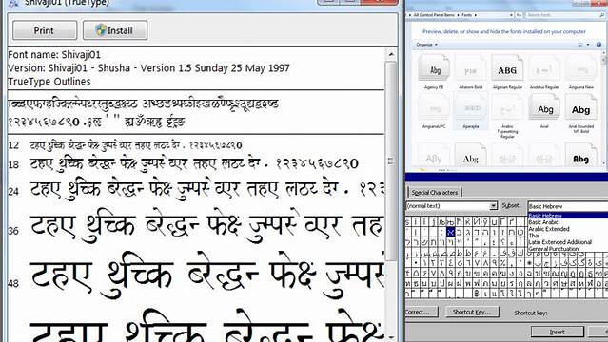
Task: Click the 'TrueType Outlines' text
Action: point(49,82)
